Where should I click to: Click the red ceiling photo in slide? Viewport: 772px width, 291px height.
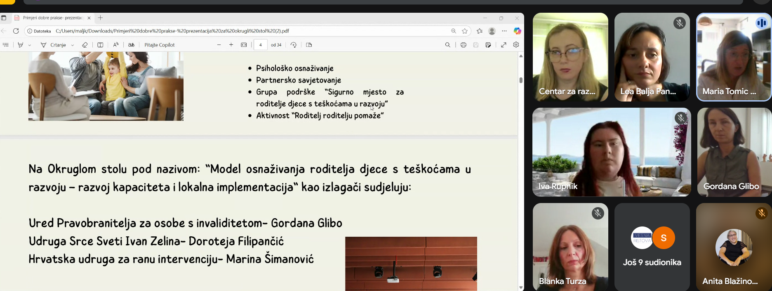(x=411, y=264)
